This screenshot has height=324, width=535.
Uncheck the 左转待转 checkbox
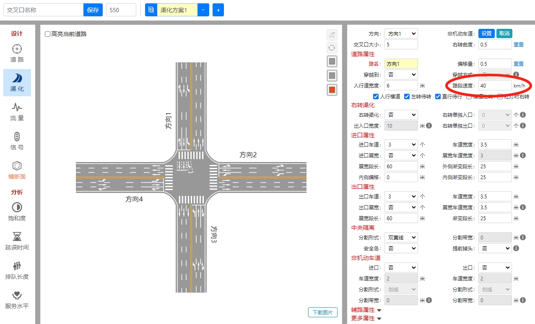tap(407, 97)
